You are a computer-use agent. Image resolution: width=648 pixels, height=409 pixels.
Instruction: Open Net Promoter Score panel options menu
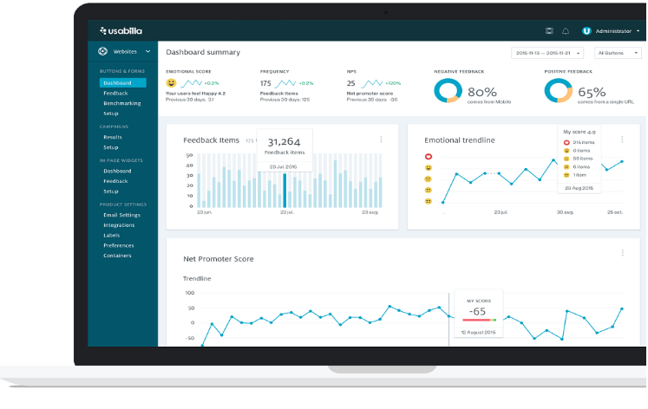622,253
